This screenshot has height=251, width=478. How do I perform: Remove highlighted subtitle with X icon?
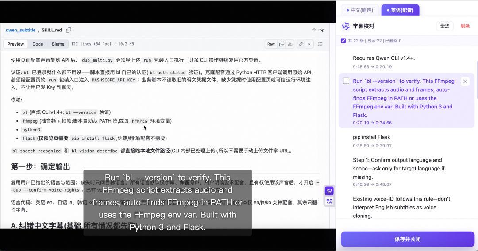coord(465,81)
